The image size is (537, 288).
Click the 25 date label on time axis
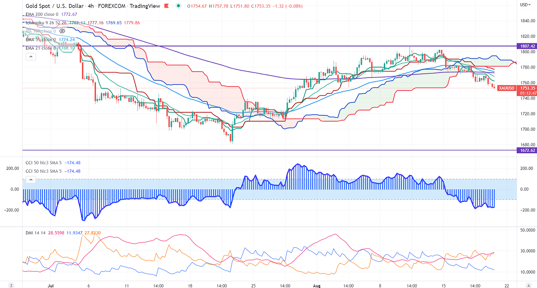(254, 286)
